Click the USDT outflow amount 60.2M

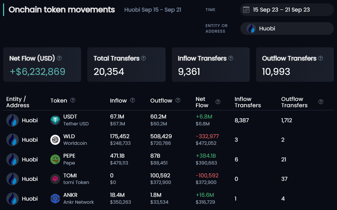[158, 117]
